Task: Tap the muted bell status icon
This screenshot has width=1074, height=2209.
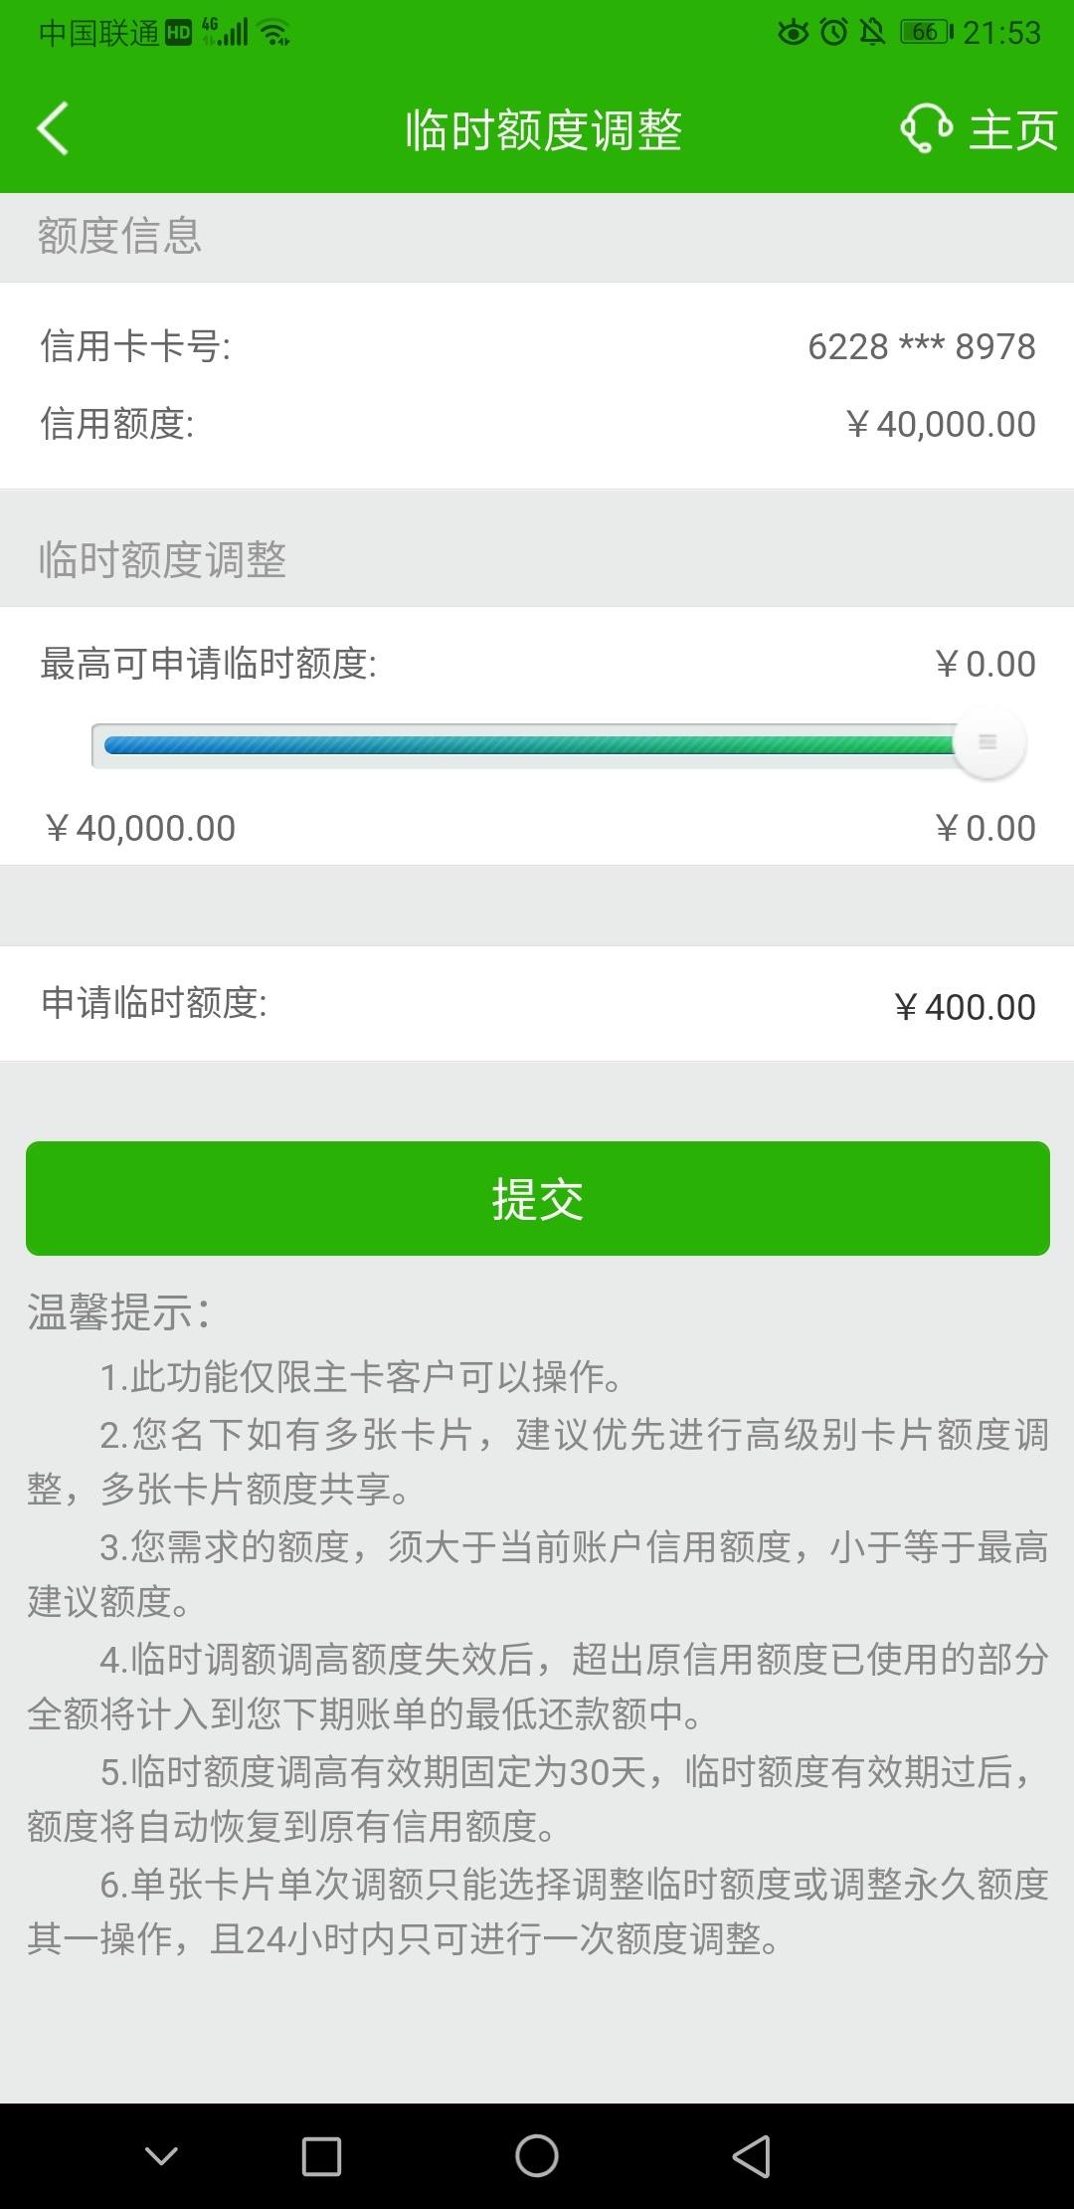Action: pos(872,33)
